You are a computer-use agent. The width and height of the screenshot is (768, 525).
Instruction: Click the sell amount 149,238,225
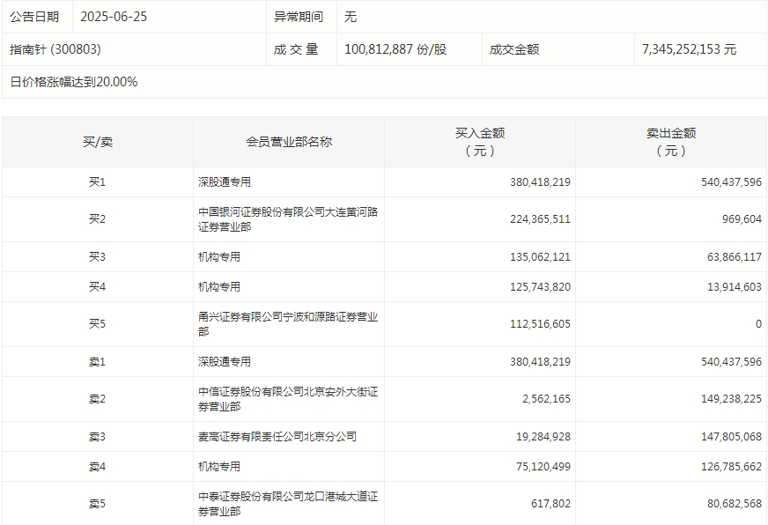point(727,399)
